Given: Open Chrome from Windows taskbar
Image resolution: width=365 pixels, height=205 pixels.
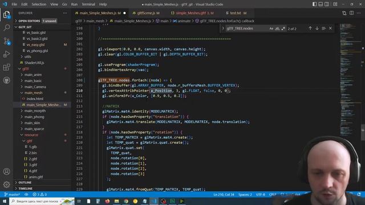Looking at the screenshot, I should click(126, 201).
